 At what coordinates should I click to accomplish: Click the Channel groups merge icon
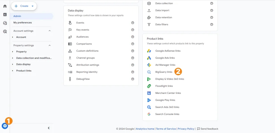(70, 58)
